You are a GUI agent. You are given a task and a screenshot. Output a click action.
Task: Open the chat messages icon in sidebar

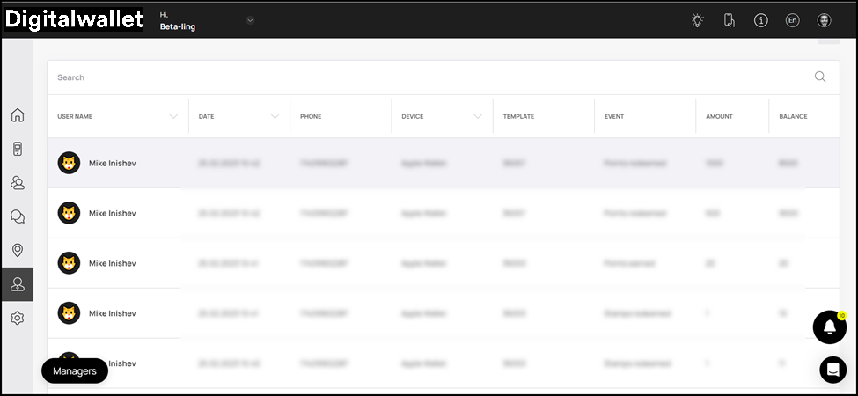pos(17,216)
